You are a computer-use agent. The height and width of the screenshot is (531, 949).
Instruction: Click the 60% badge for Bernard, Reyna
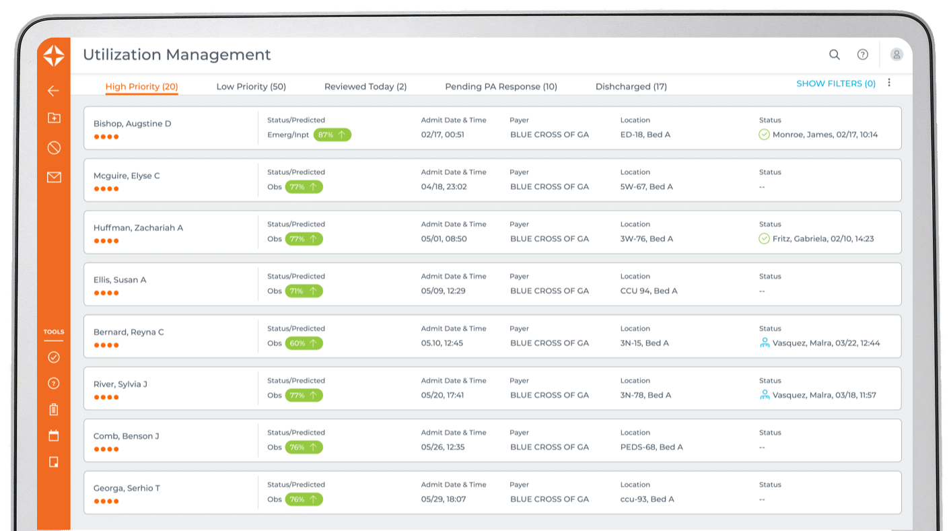(x=304, y=343)
